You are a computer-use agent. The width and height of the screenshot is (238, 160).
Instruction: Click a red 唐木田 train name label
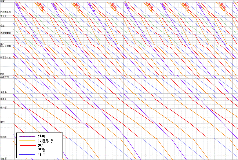[x=41, y=5]
